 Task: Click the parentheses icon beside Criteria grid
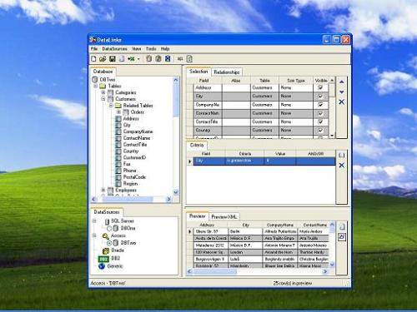[342, 156]
